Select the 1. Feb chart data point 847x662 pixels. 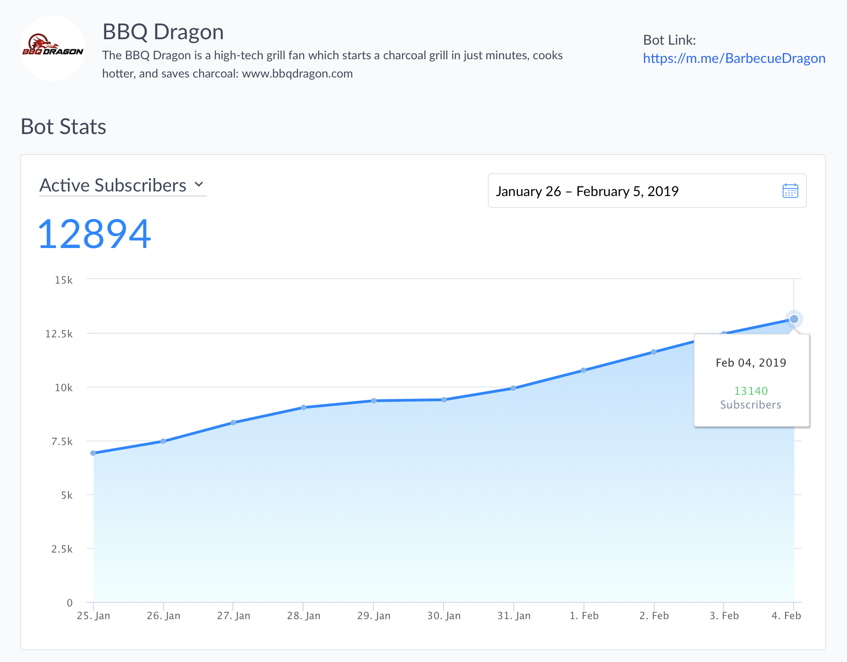pyautogui.click(x=584, y=370)
